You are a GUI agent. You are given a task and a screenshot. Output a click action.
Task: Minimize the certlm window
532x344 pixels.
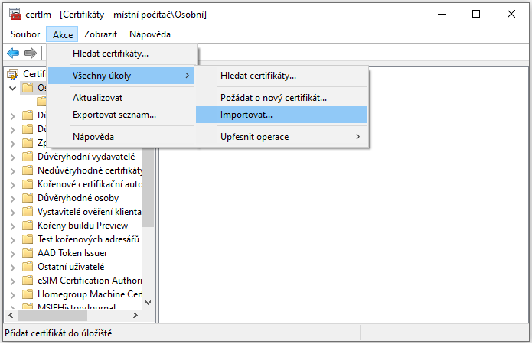(x=442, y=15)
